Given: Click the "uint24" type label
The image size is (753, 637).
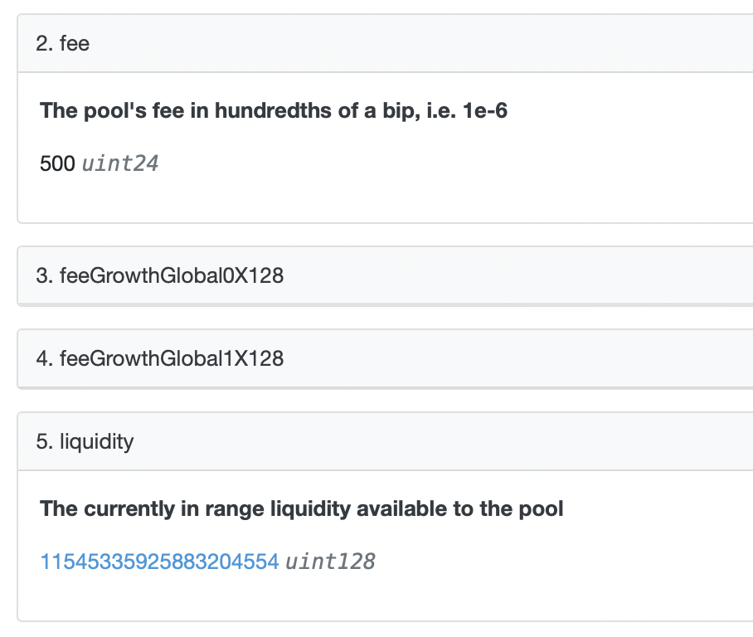Looking at the screenshot, I should (x=120, y=163).
